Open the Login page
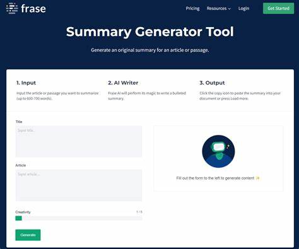The width and height of the screenshot is (299, 249). [243, 8]
